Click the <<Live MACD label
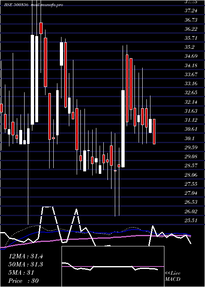The height and width of the screenshot is (287, 205). click(173, 276)
